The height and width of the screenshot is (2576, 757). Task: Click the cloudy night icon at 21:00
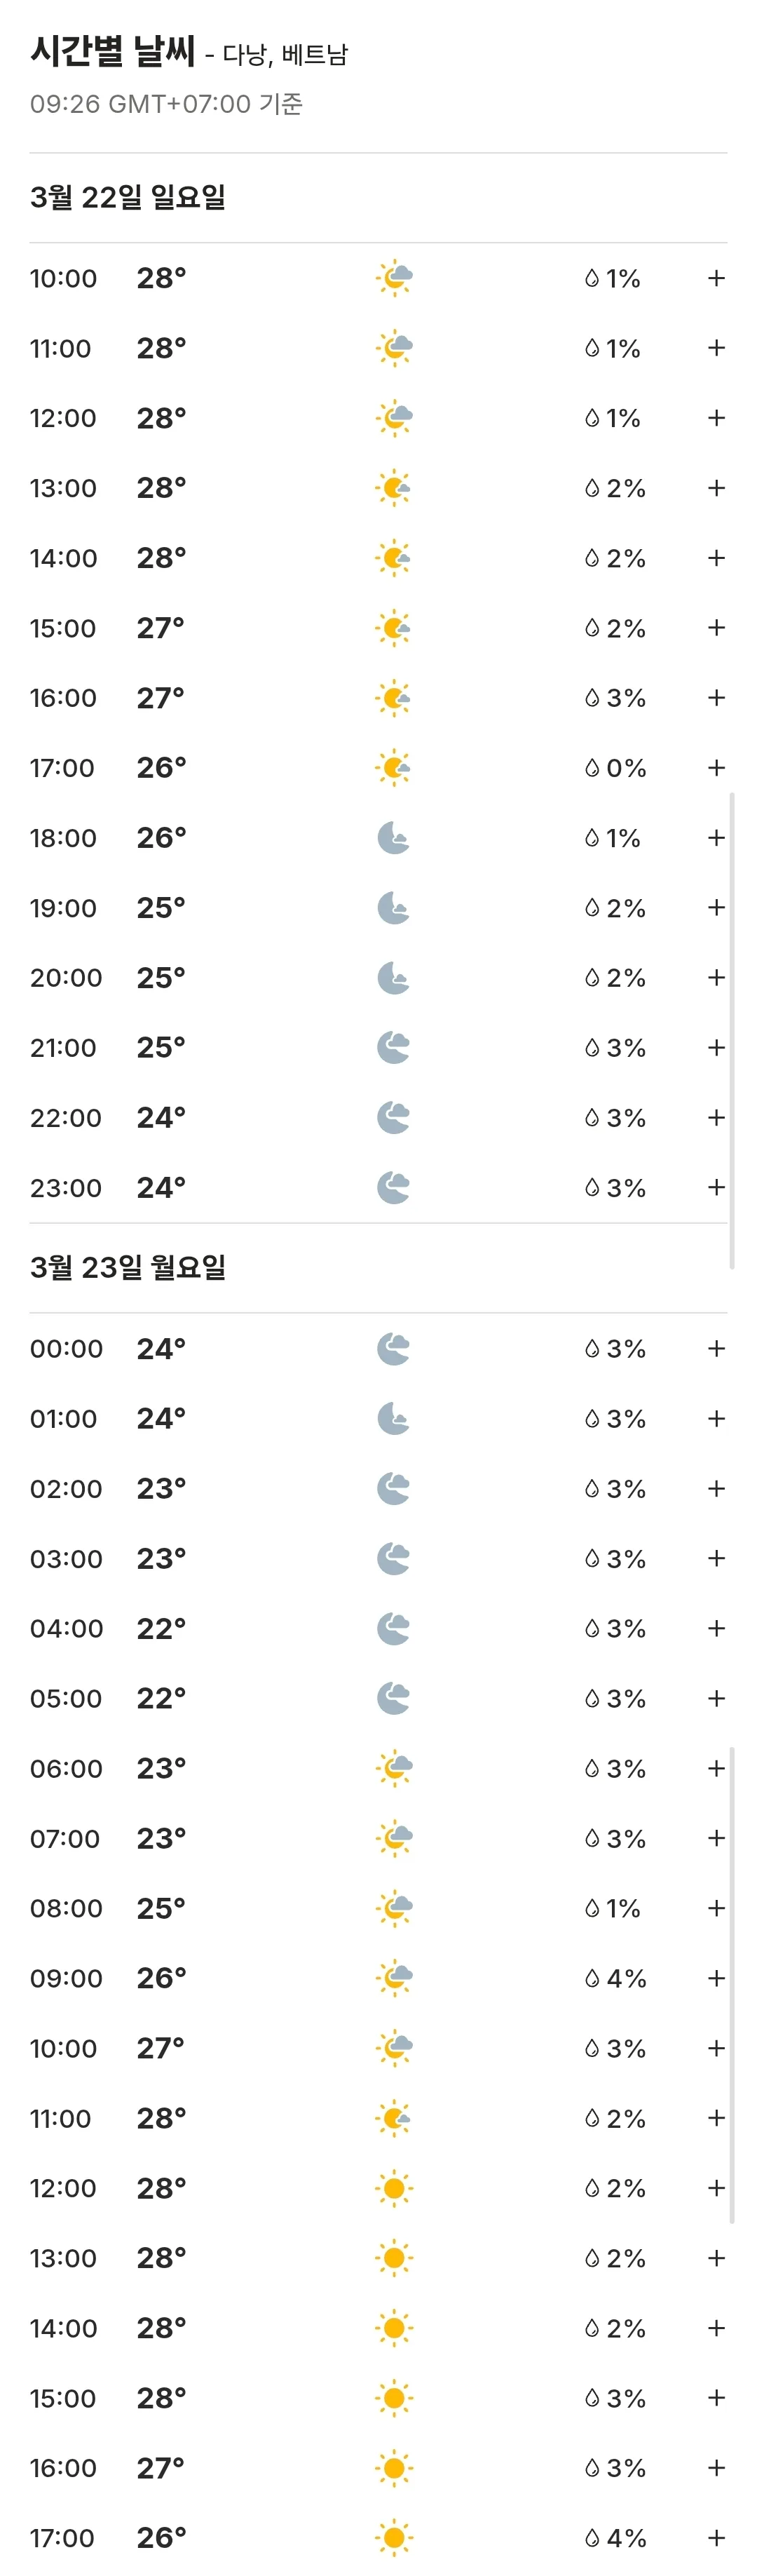pyautogui.click(x=394, y=1048)
